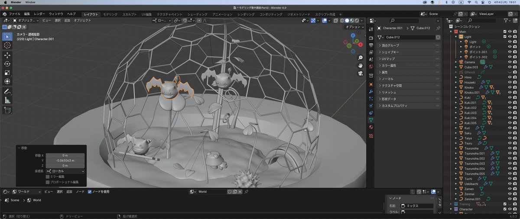This screenshot has width=520, height=219.
Task: Open the Modifiers properties tab
Action: (370, 92)
